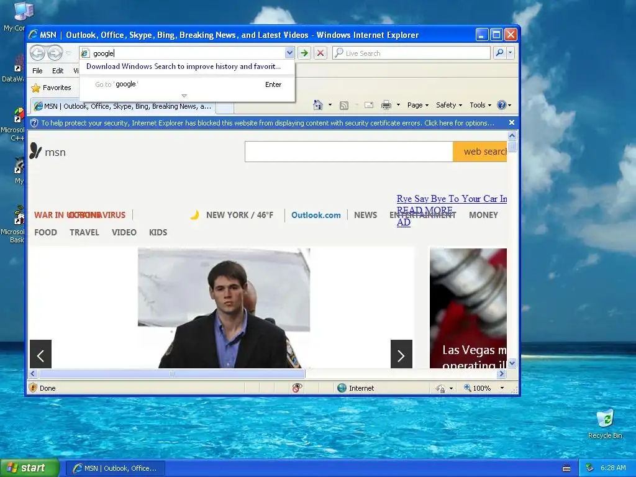Click the MSN taskbar window button
The image size is (636, 477).
click(115, 468)
